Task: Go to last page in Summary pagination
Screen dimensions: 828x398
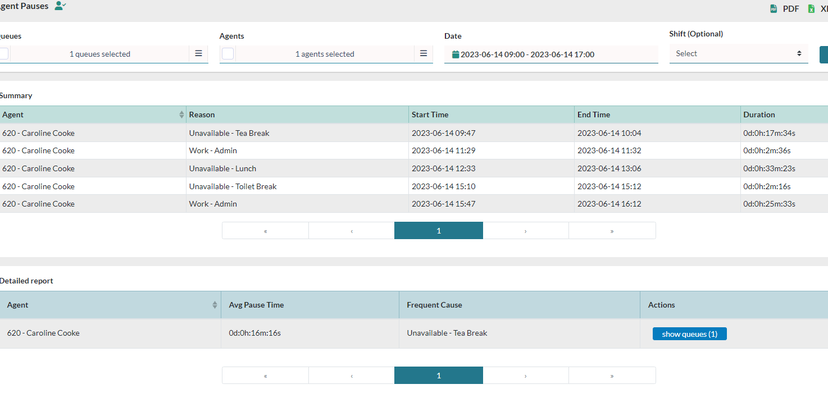Action: point(612,231)
